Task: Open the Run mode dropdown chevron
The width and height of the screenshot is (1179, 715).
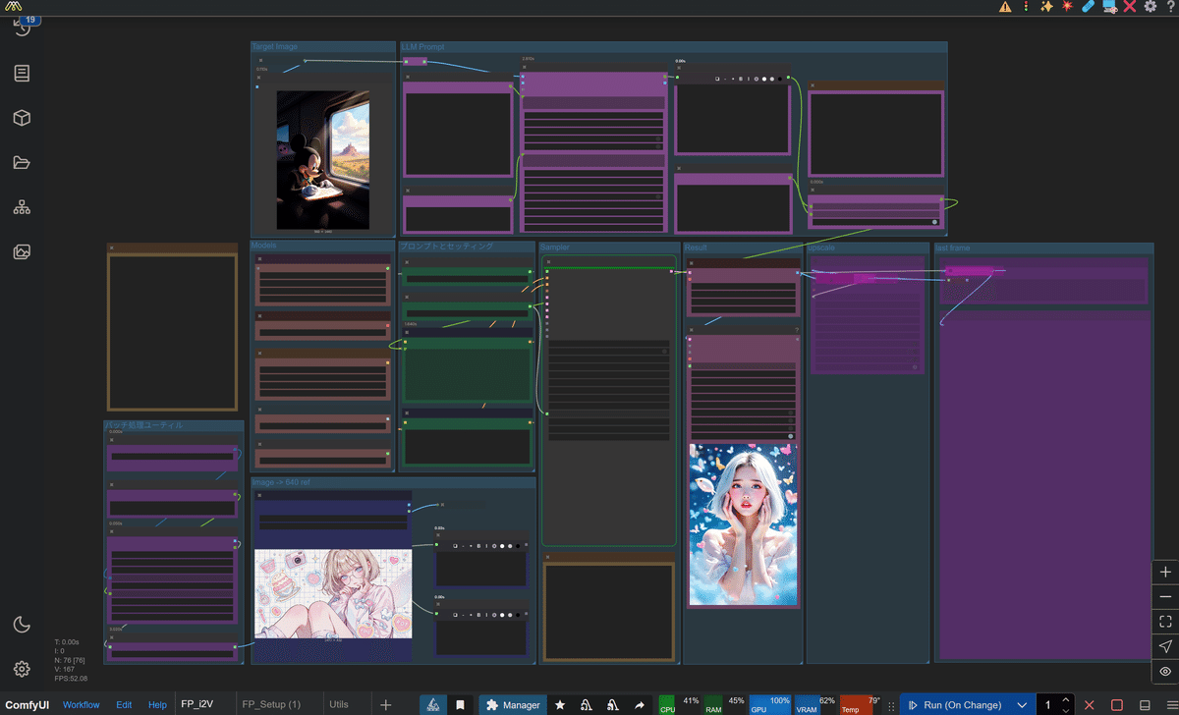Action: (x=1022, y=704)
